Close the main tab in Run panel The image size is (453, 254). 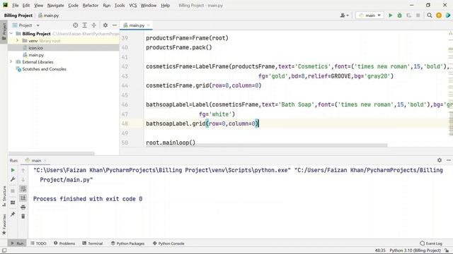coord(45,161)
